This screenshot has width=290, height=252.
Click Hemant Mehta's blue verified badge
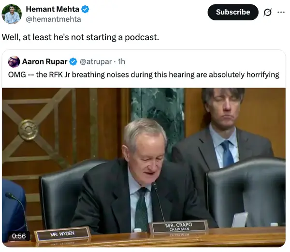tap(85, 9)
